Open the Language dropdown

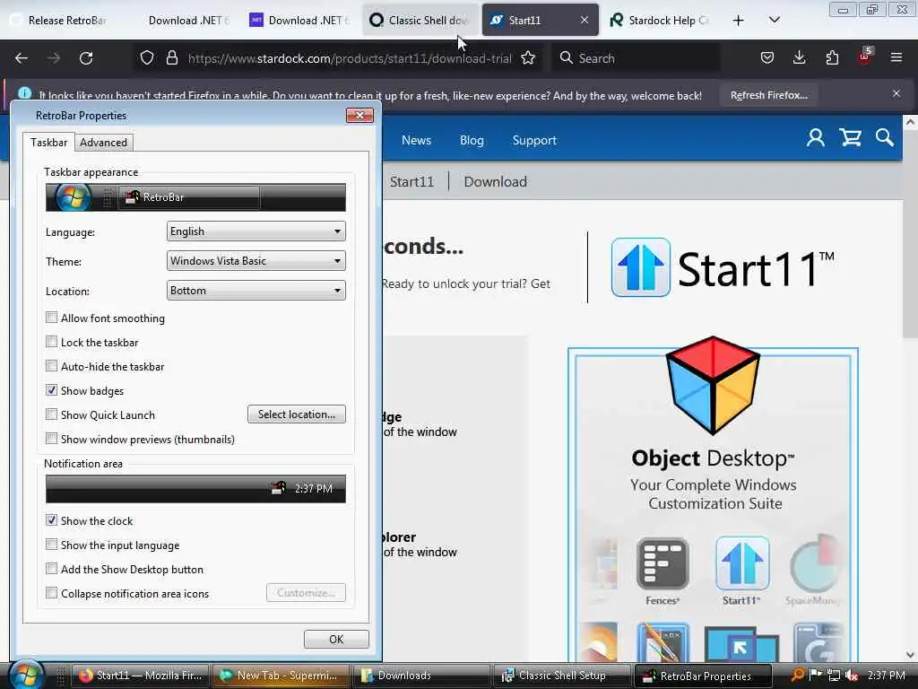pos(255,231)
